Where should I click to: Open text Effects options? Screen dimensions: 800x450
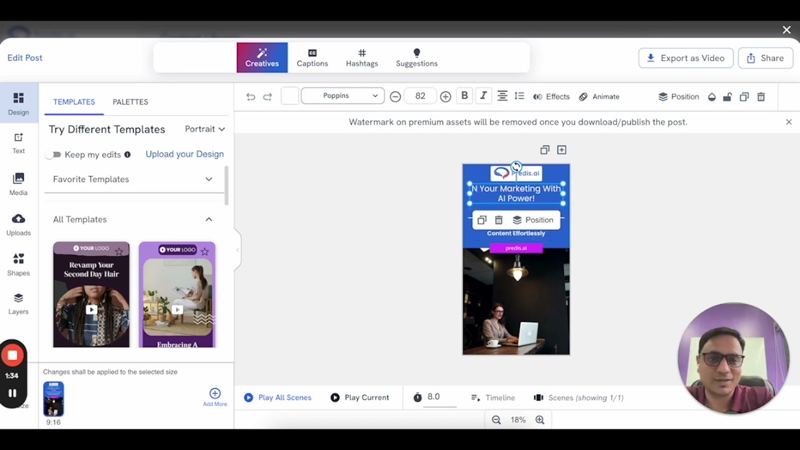coord(551,96)
